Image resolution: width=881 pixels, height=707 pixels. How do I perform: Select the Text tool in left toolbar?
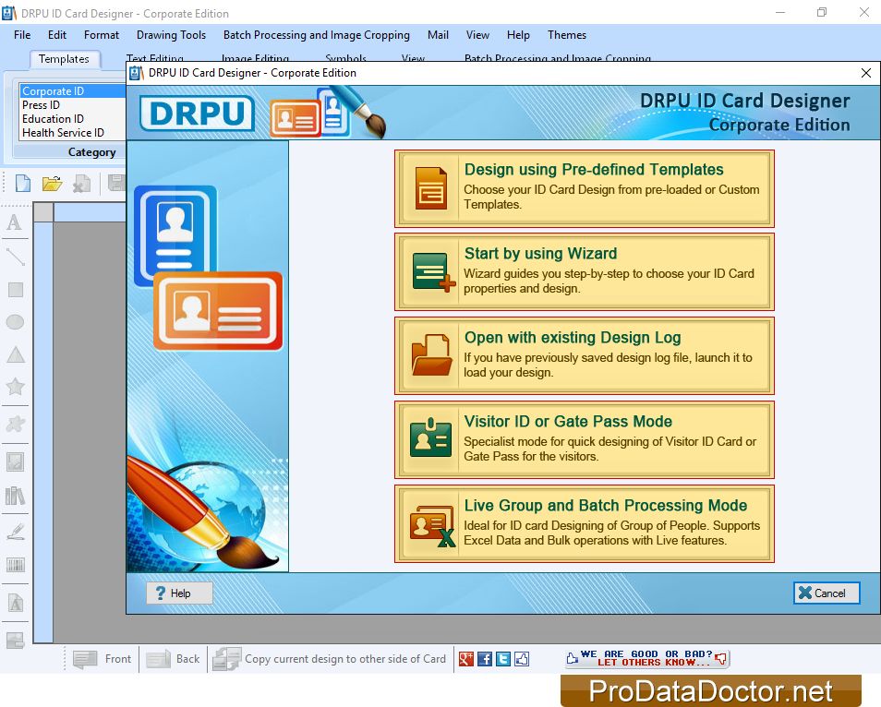[x=15, y=223]
